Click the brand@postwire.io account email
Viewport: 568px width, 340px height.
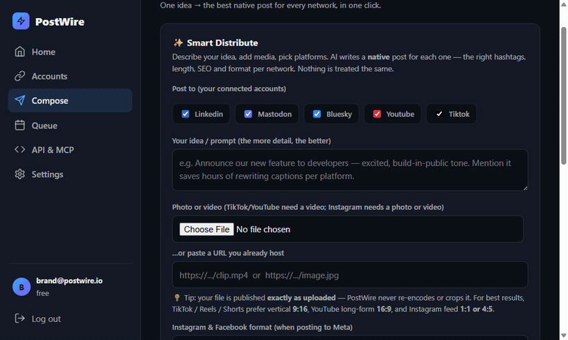coord(69,281)
